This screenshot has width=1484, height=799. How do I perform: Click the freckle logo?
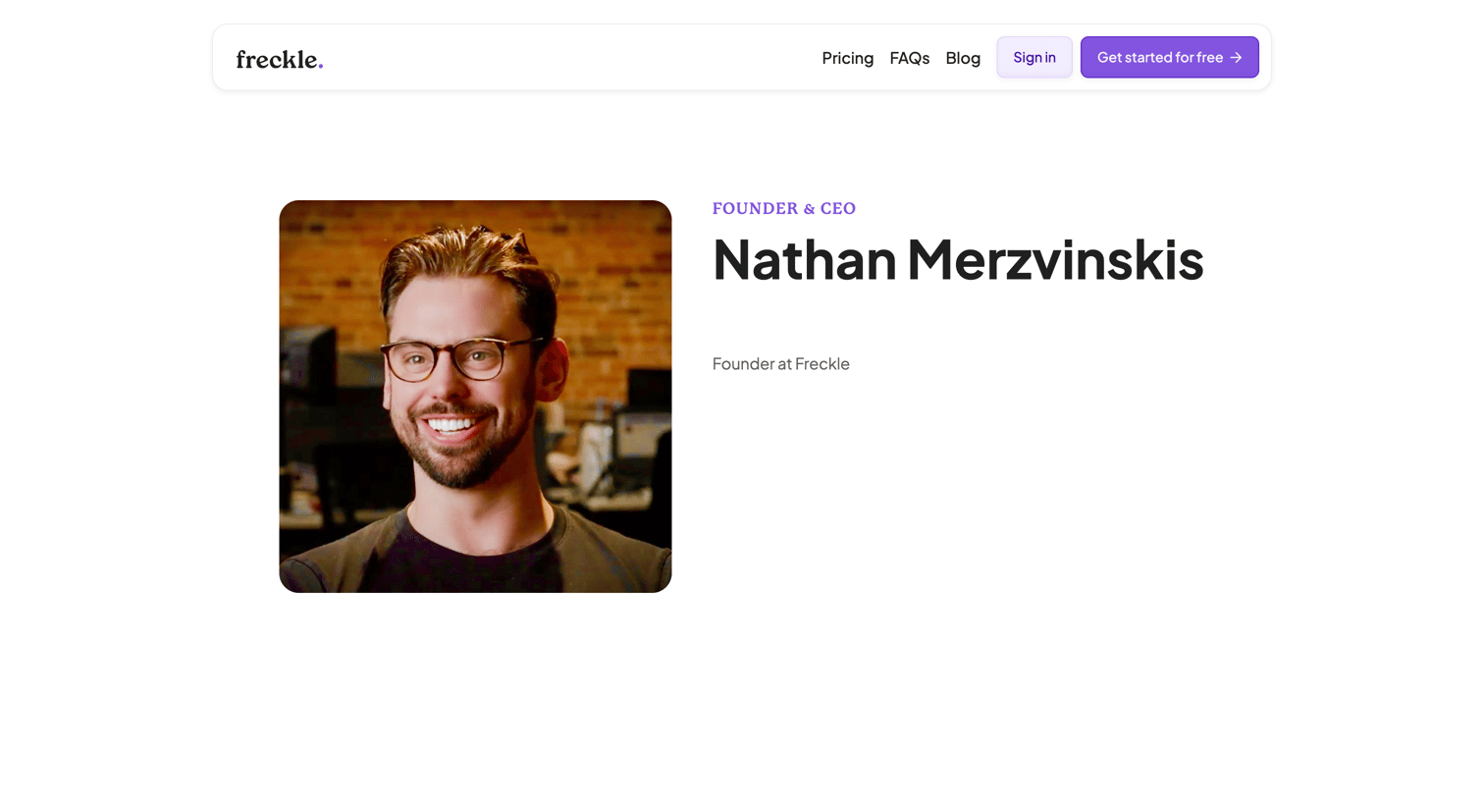(x=280, y=59)
